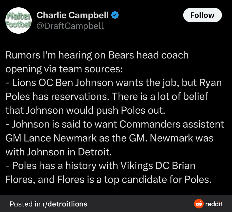Click the sentence ending 'push Poles out.'
This screenshot has height=212, width=232.
click(x=85, y=111)
